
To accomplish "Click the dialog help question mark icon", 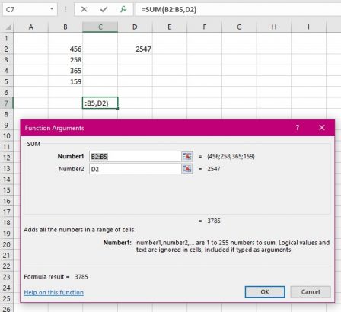I will (298, 128).
